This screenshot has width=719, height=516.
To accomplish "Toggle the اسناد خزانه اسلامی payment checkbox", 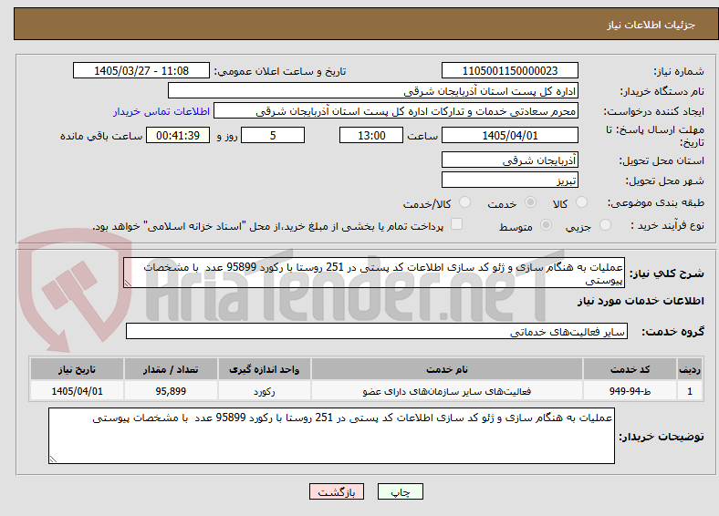I will (x=457, y=224).
